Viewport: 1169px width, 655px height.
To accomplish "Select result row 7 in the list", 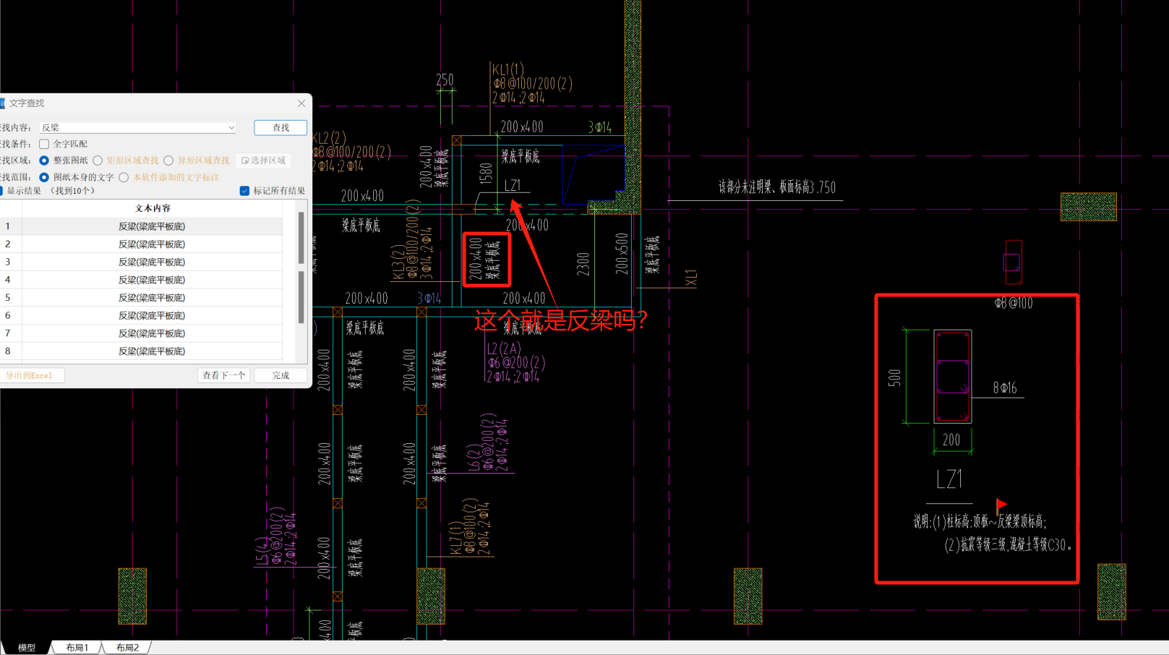I will pyautogui.click(x=152, y=333).
